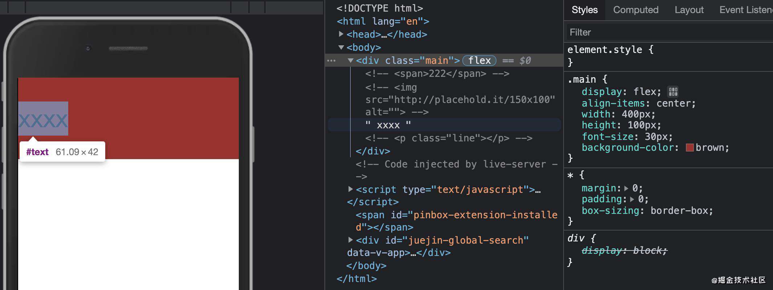Click the closing /body tag
The width and height of the screenshot is (773, 290).
coord(366,266)
